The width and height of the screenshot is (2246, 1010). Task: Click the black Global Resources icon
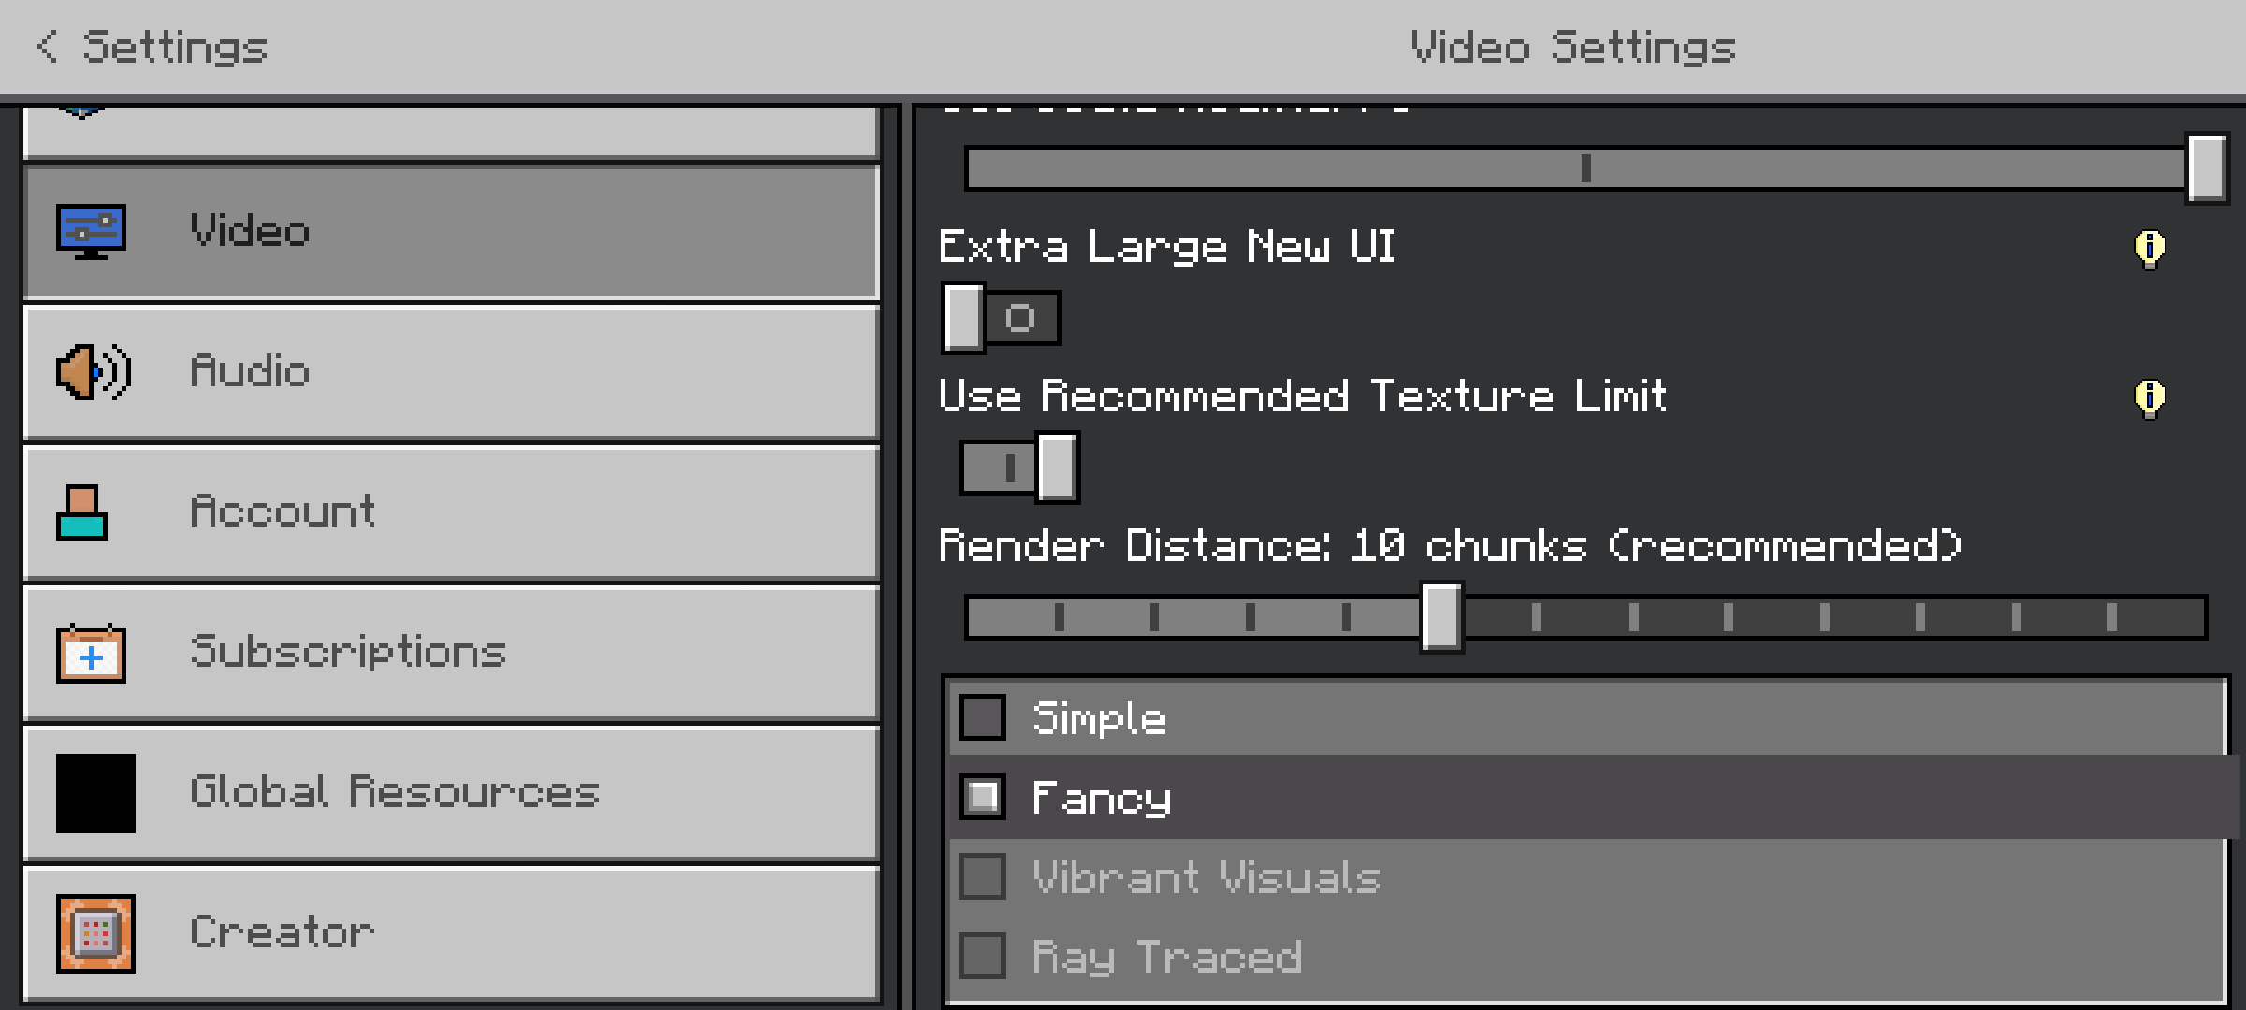95,793
